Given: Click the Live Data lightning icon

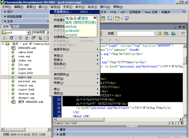Looking at the screenshot, I should tap(101, 34).
